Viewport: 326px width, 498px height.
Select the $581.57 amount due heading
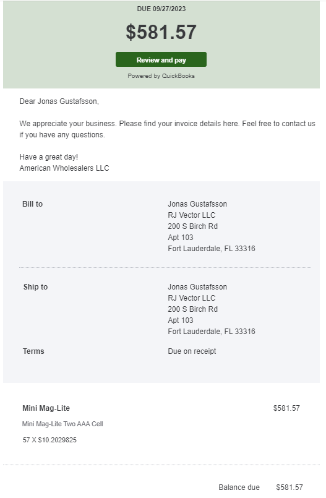[x=161, y=32]
